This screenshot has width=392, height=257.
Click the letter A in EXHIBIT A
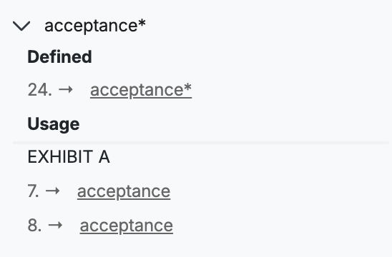(x=104, y=157)
